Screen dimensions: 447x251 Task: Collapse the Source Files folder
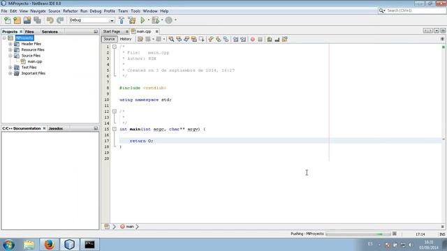[x=10, y=56]
